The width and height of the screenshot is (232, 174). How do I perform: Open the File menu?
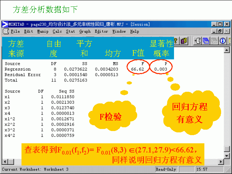[x=15, y=31]
